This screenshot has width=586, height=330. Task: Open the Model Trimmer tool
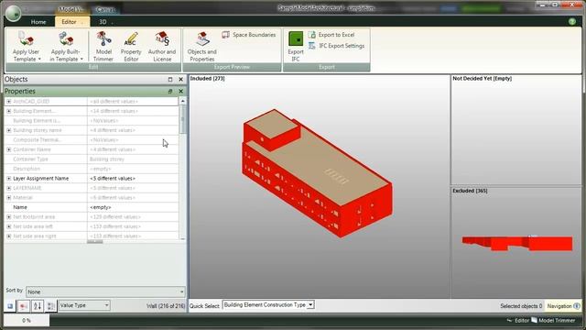click(103, 47)
